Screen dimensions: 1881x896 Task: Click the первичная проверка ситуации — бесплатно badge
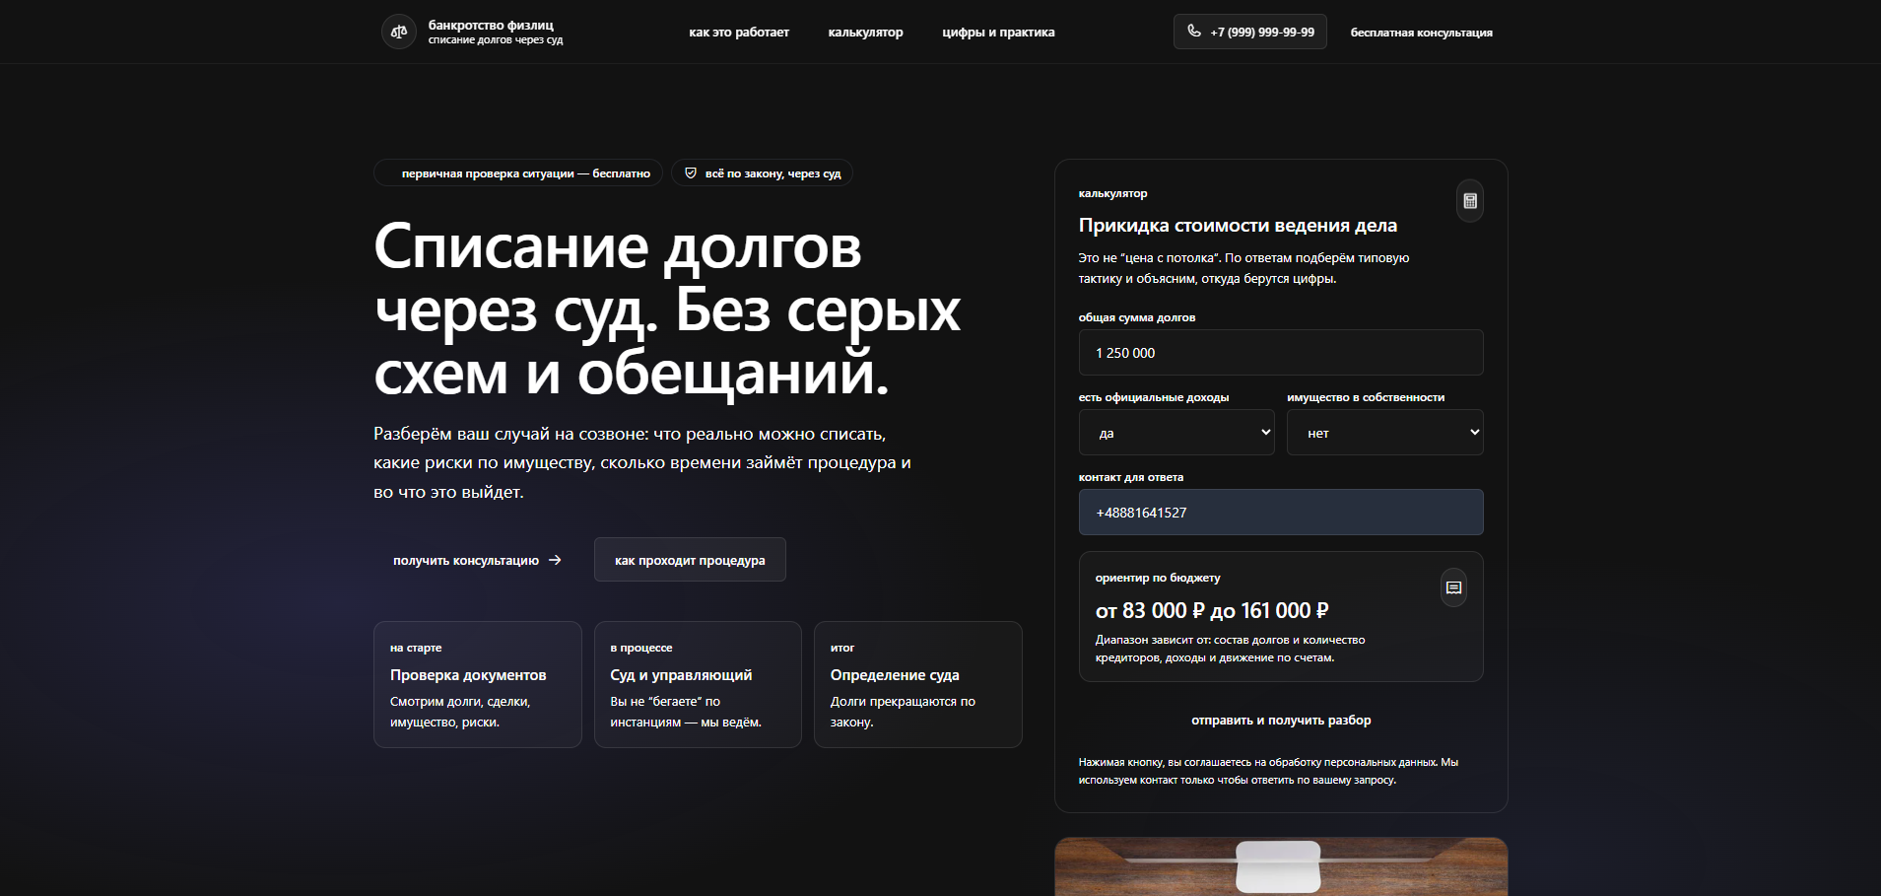point(518,173)
